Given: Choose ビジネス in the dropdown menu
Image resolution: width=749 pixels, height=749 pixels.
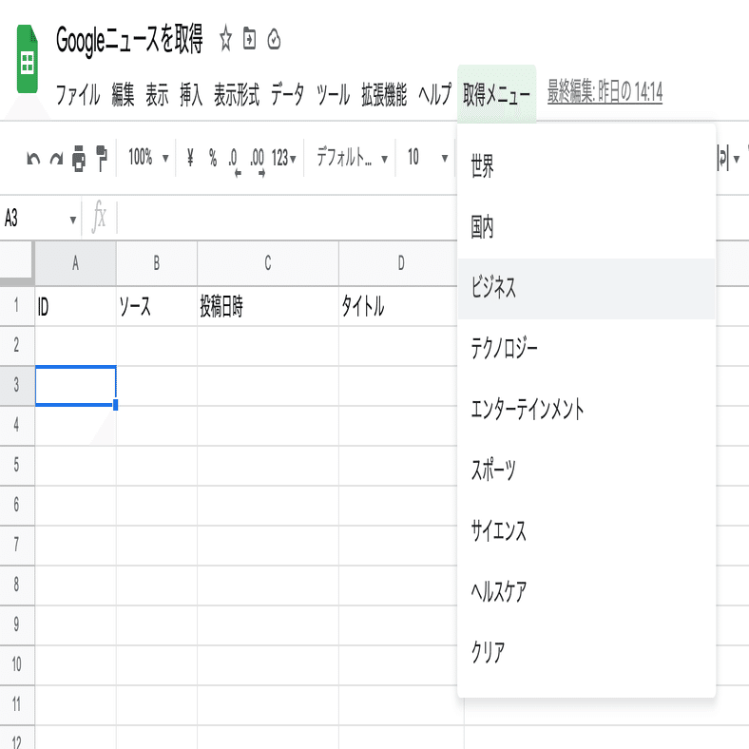Looking at the screenshot, I should 586,288.
